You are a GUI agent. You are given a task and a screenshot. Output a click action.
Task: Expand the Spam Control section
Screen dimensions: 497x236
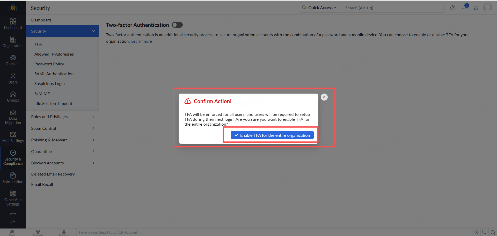(x=62, y=128)
